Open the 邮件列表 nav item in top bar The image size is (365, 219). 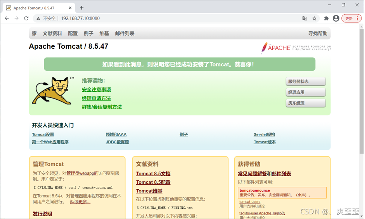125,33
